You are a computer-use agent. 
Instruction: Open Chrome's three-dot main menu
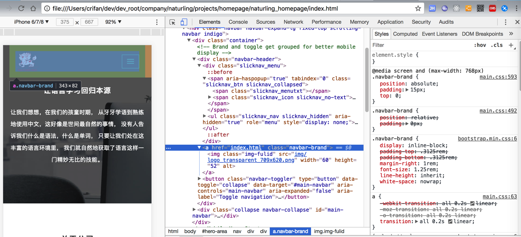[x=516, y=8]
